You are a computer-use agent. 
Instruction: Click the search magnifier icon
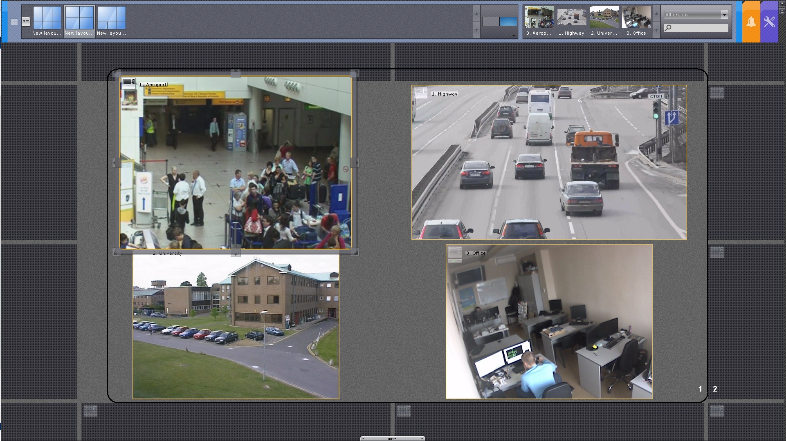coord(668,28)
